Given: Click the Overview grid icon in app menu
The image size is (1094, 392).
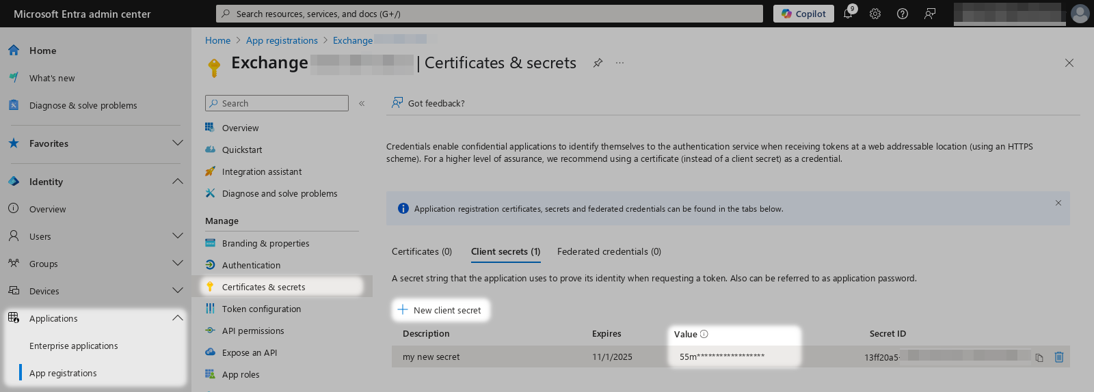Looking at the screenshot, I should point(210,128).
